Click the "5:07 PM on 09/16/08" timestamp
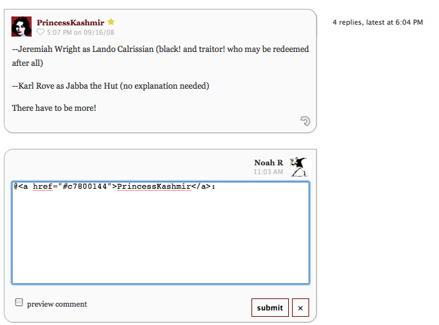Screen dimensions: 439x325 coord(80,32)
